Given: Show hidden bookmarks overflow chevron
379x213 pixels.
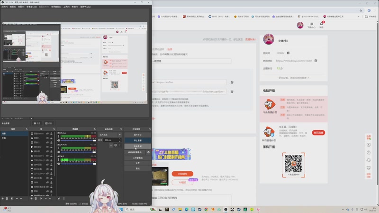Looking at the screenshot, I should tap(358, 17).
